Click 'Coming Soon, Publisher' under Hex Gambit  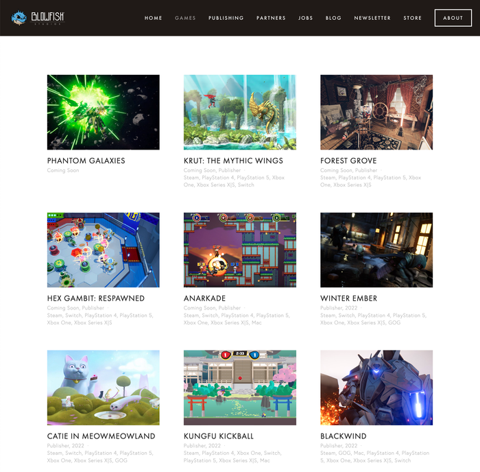[x=75, y=308]
